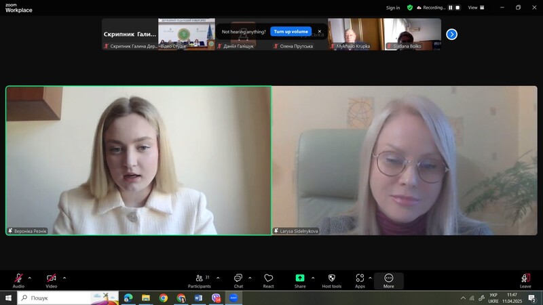Show hidden system tray icons
This screenshot has height=305, width=543.
click(x=463, y=298)
